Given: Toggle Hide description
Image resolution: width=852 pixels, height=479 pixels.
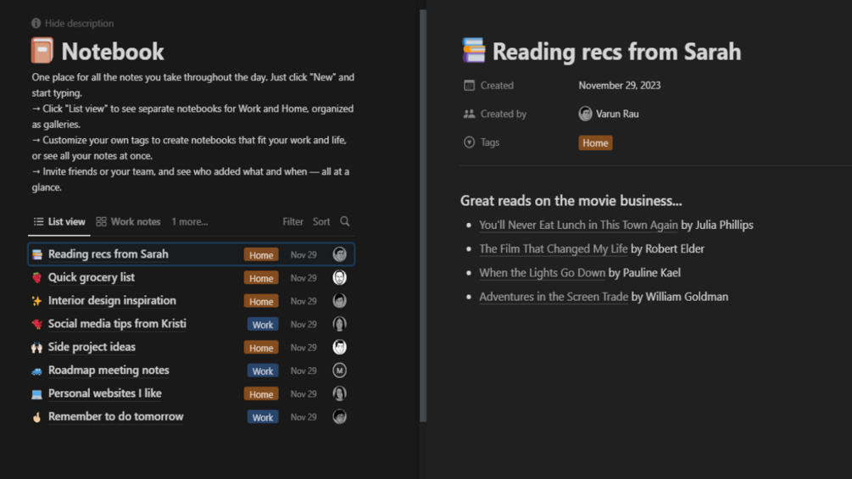Looking at the screenshot, I should click(73, 24).
